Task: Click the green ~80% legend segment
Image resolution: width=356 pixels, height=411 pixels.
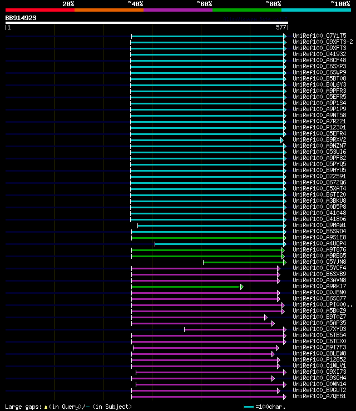Action: pyautogui.click(x=247, y=10)
